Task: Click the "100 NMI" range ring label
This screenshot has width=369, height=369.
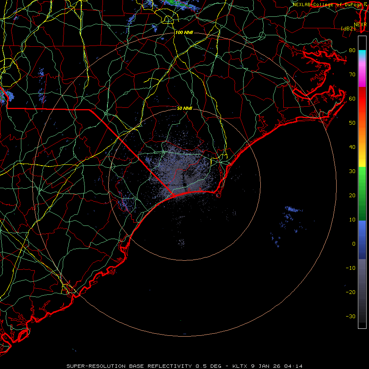Action: (184, 32)
